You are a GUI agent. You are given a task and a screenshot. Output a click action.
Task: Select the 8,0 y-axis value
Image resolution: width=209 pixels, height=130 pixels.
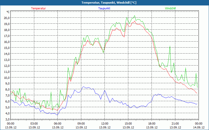pyautogui.click(x=8, y=89)
